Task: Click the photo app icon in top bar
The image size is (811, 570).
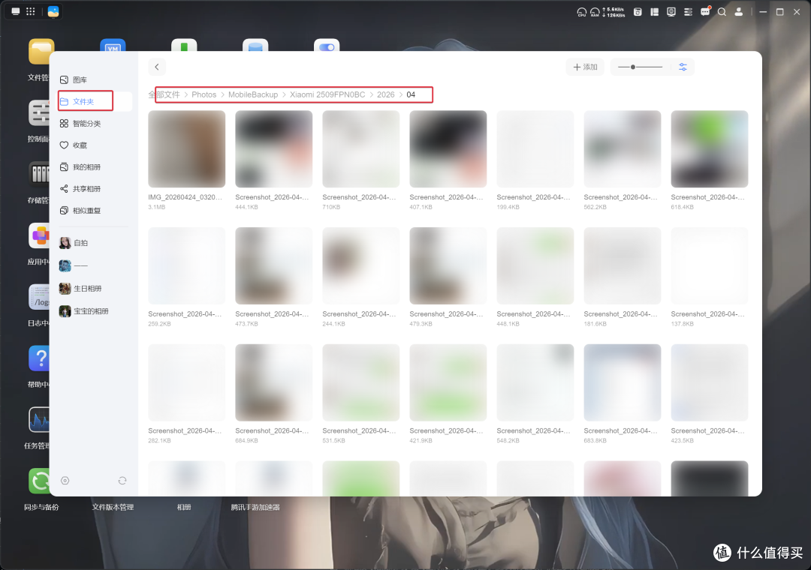Action: click(x=53, y=11)
